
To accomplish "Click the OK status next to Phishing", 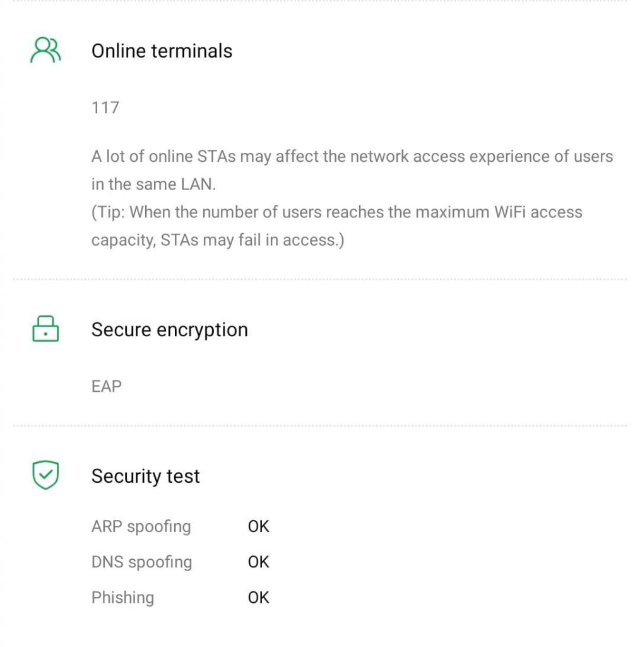I will pos(258,597).
